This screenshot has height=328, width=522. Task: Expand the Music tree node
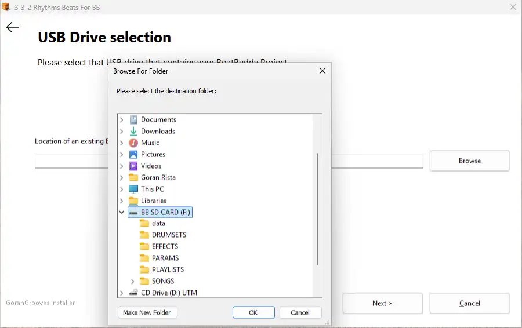(122, 143)
